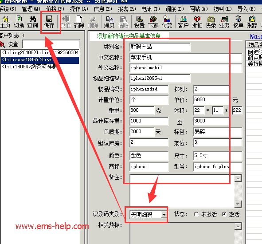Click the 标签 field with 易碎
Screen dimensions: 262x244
[218, 132]
